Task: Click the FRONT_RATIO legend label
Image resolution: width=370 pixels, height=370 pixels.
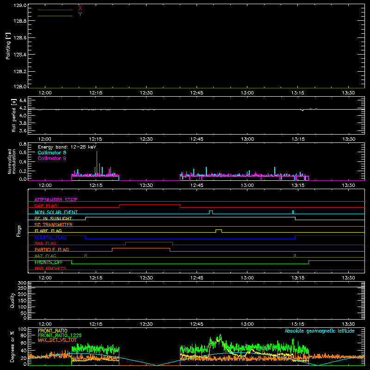Action: (53, 331)
